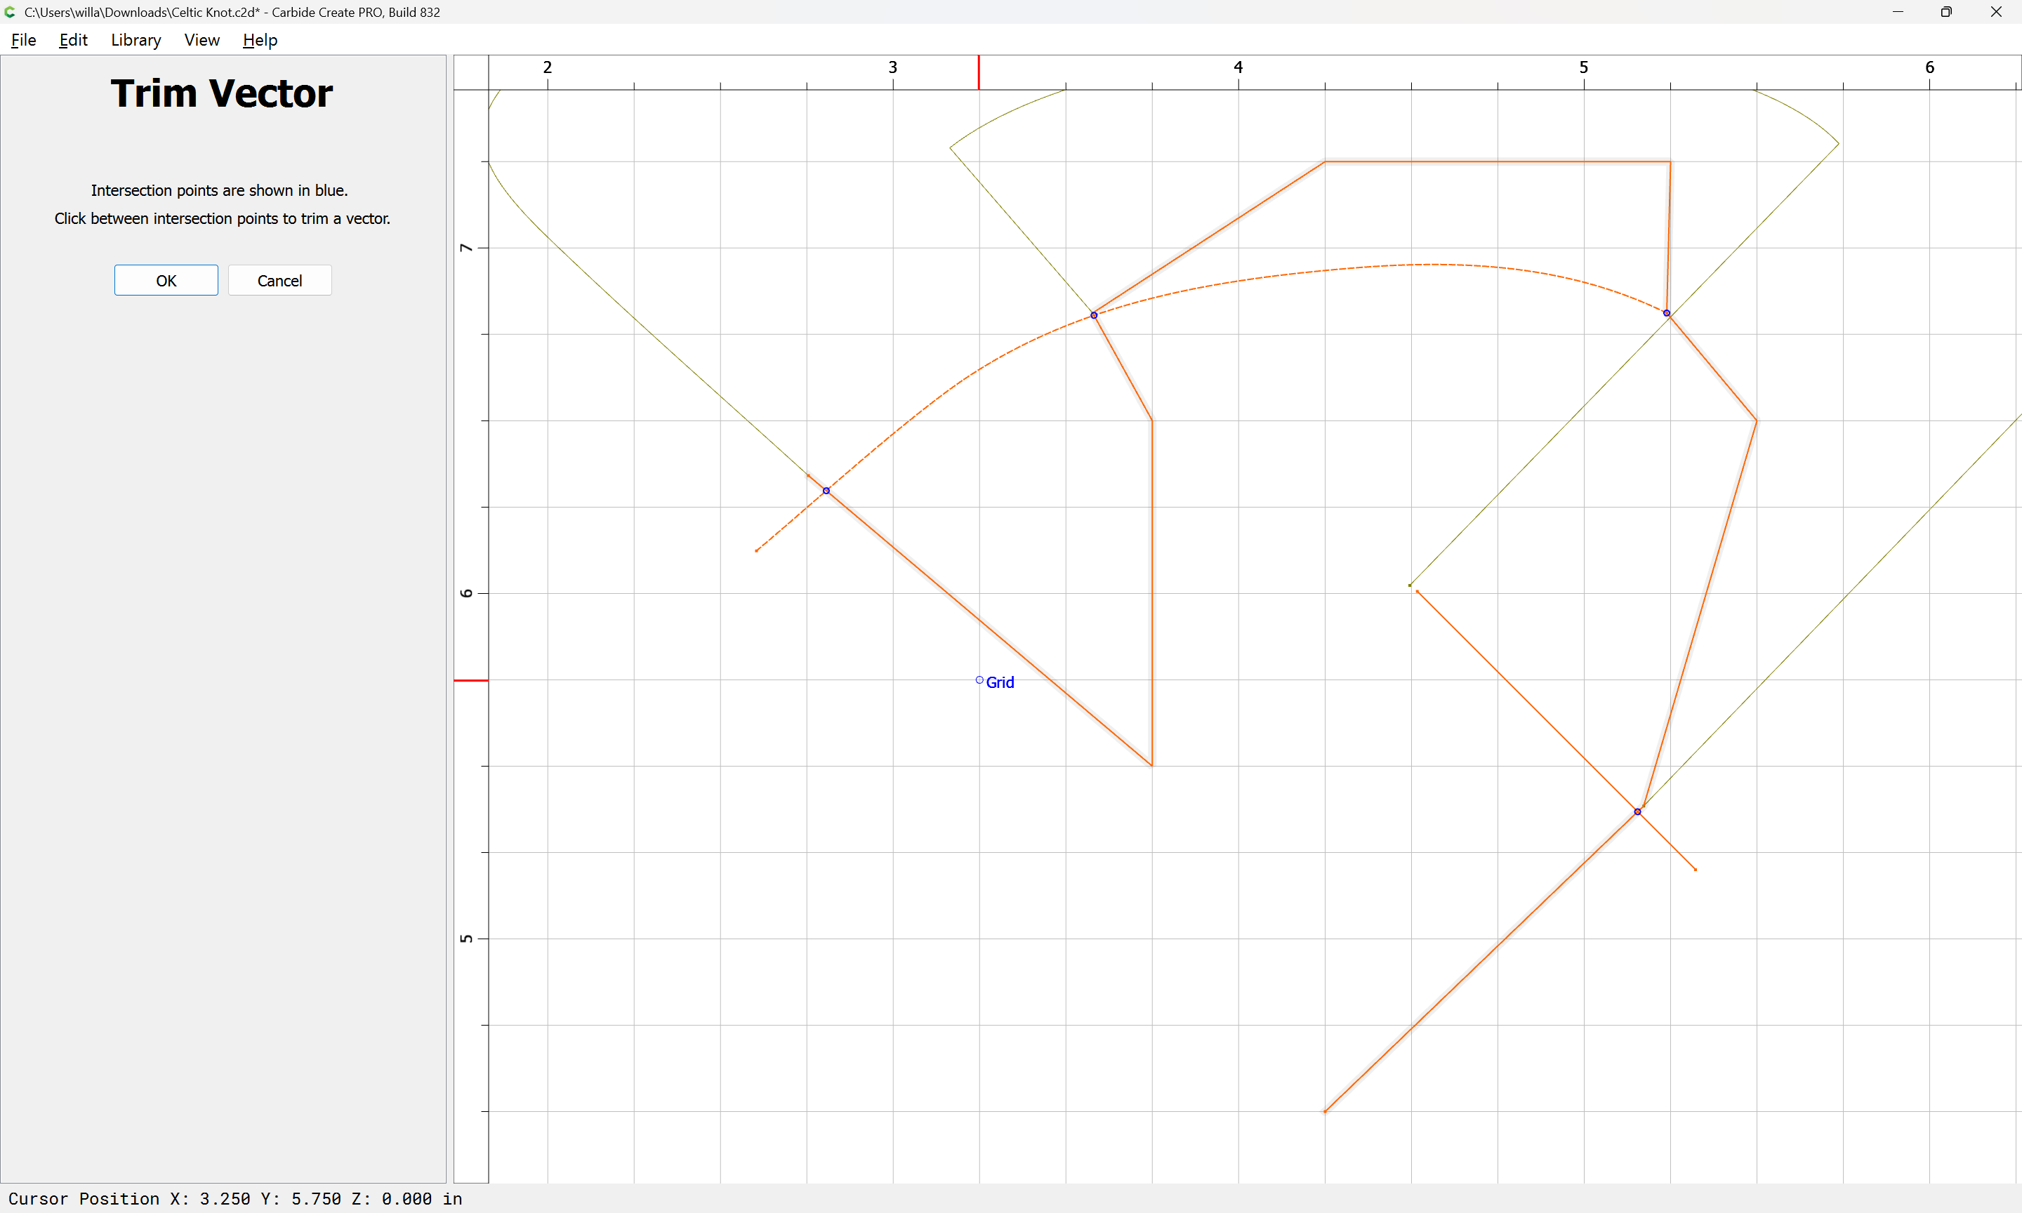Open the Help menu
2022x1213 pixels.
260,40
